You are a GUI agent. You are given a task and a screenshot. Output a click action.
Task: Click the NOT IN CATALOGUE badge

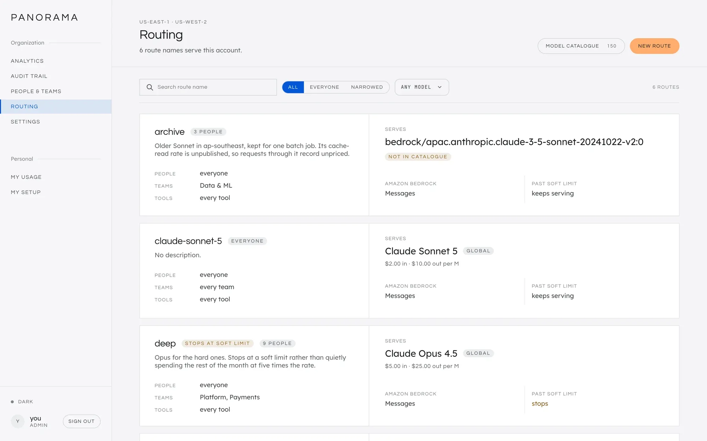click(x=418, y=157)
